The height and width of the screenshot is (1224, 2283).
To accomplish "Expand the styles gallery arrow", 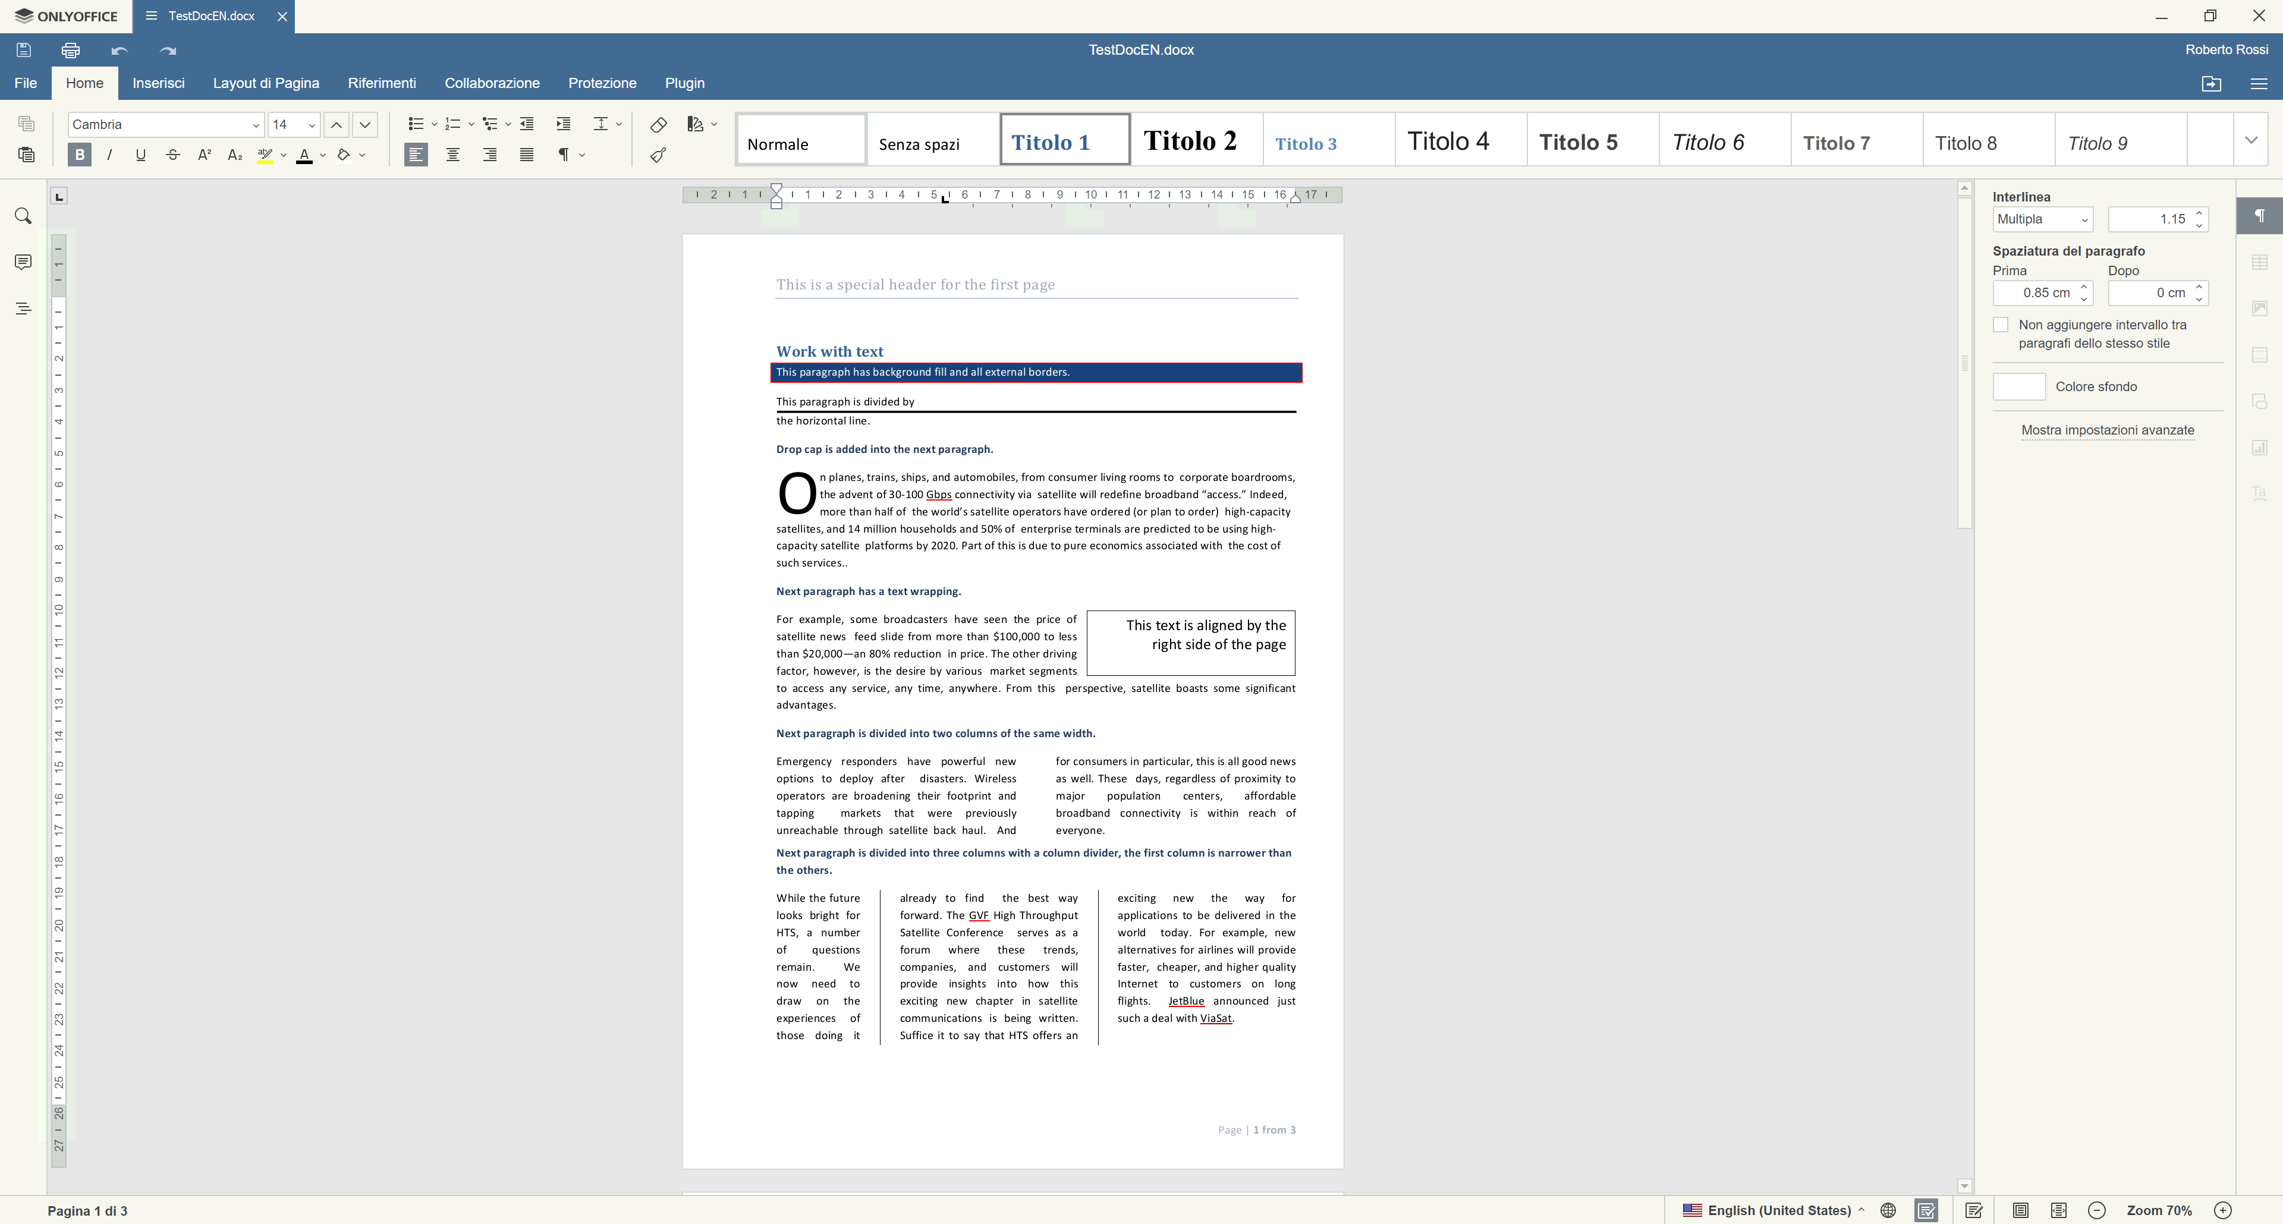I will [x=2251, y=140].
